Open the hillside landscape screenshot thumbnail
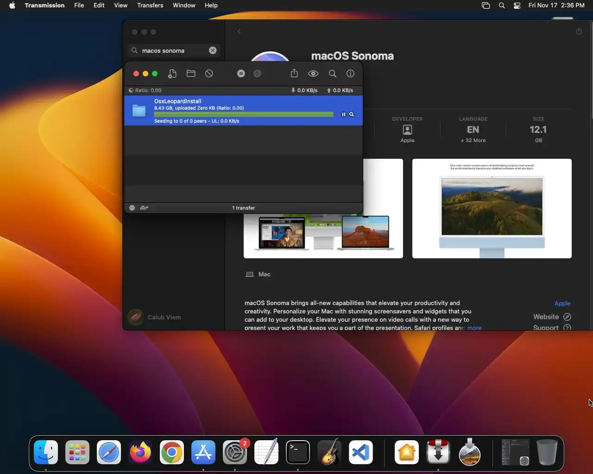593x474 pixels. [x=492, y=208]
